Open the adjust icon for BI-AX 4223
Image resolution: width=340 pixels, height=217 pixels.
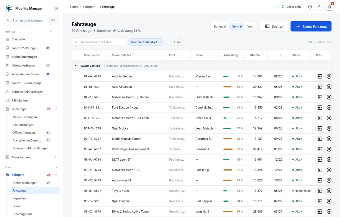click(320, 76)
